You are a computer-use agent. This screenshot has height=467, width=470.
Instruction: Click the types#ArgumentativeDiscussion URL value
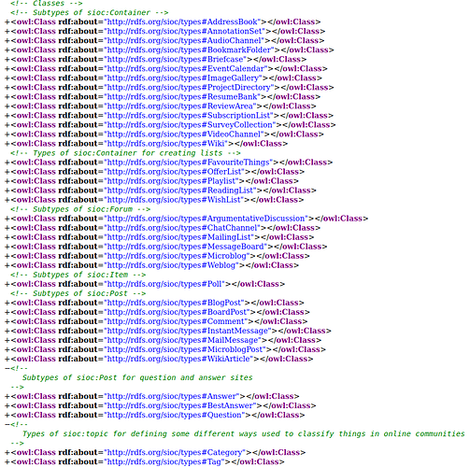point(207,219)
